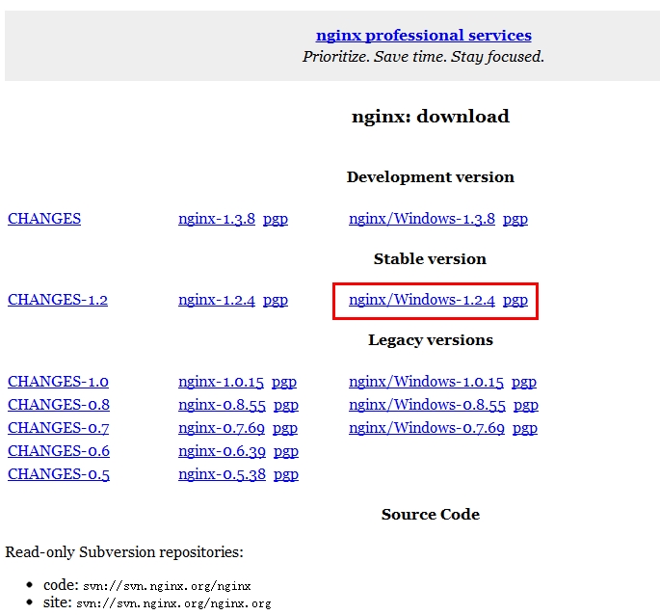The width and height of the screenshot is (660, 615).
Task: Download nginx/Windows-0.7.69
Action: point(427,428)
